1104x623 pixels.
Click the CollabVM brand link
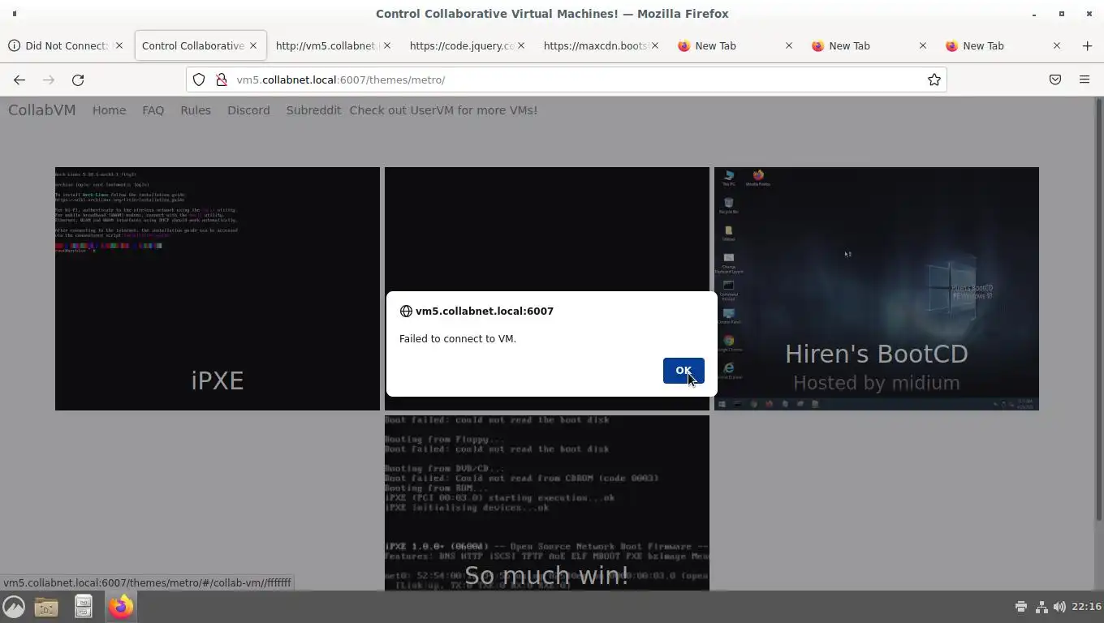pos(41,110)
